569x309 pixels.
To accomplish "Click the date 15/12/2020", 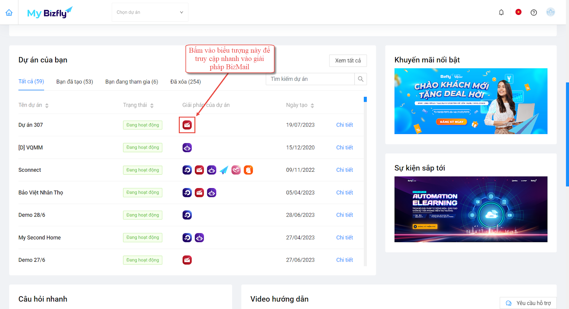I will (300, 148).
